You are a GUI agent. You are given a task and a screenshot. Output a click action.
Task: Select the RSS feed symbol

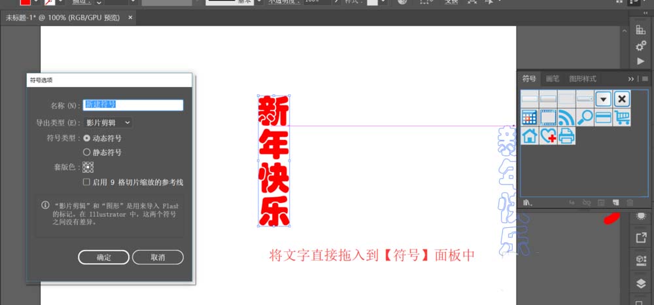click(x=566, y=117)
